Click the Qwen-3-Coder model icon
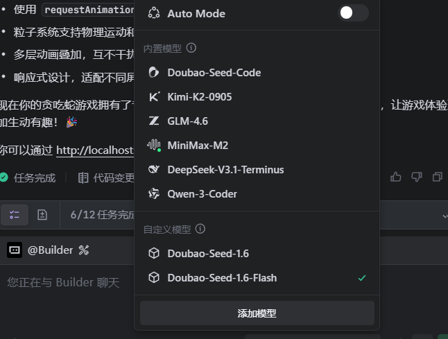The width and height of the screenshot is (448, 339). click(x=154, y=194)
